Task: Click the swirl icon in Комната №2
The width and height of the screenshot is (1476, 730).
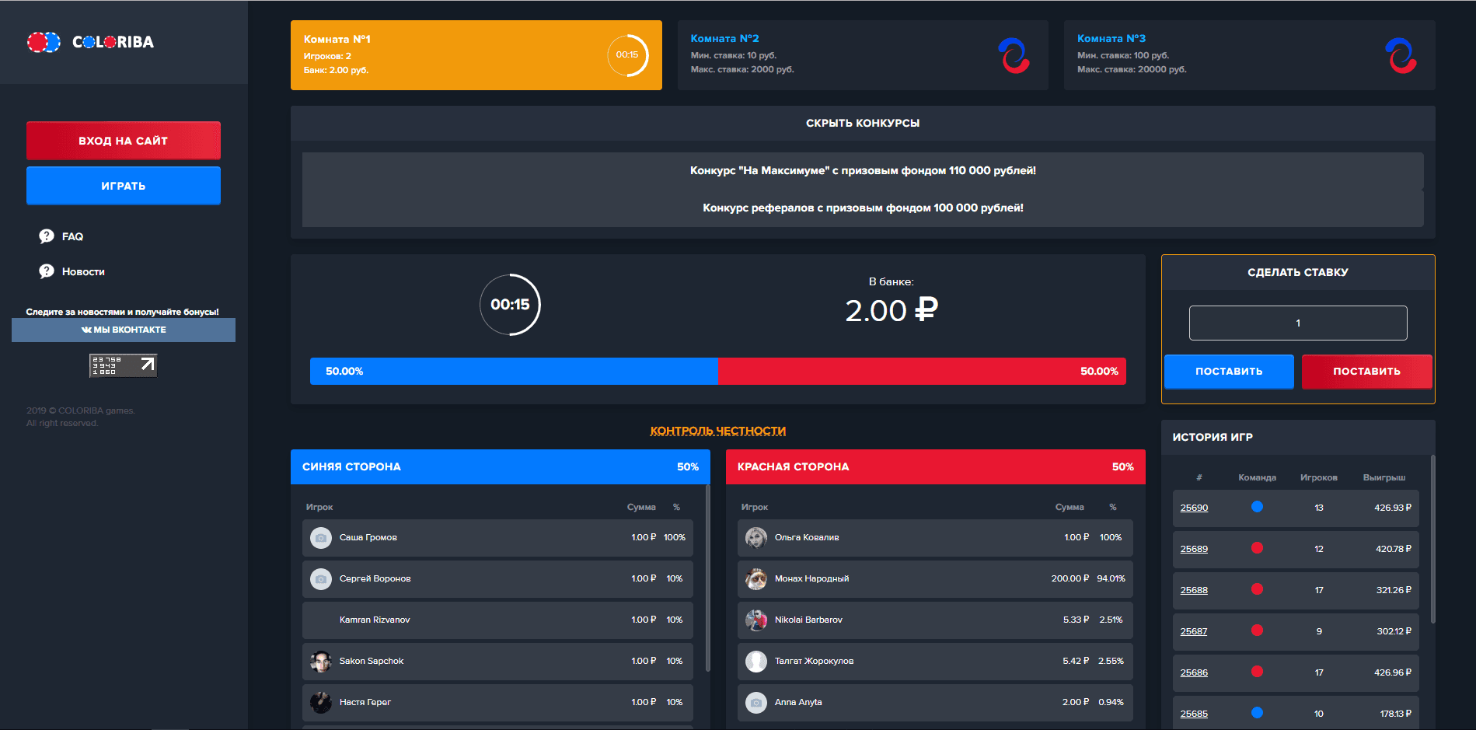Action: pos(1014,55)
